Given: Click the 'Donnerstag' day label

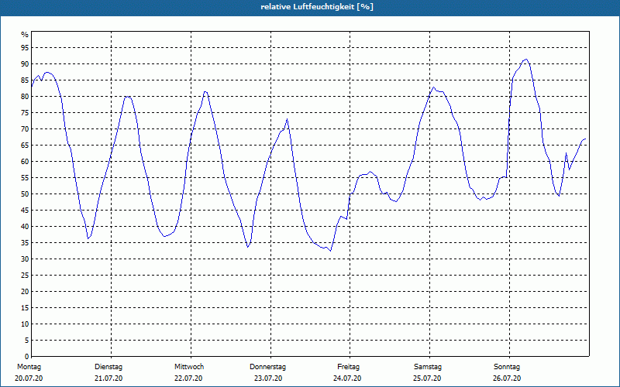Looking at the screenshot, I should (x=267, y=367).
